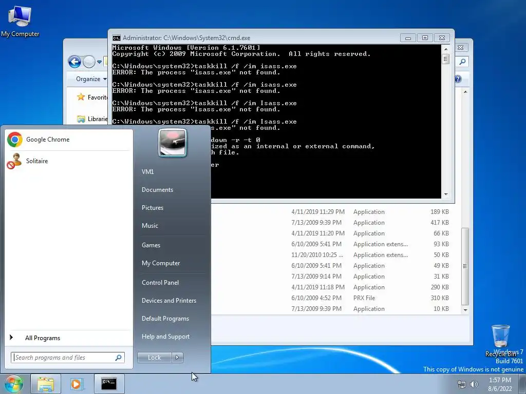Click the Explorer search magnifier icon
Viewport: 526px width, 394px height.
[x=463, y=62]
